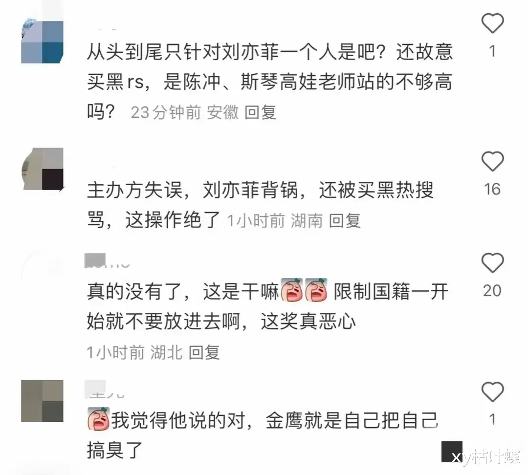Tap the crying peach emoji after 干嘛
Image resolution: width=528 pixels, height=475 pixels.
(x=291, y=290)
